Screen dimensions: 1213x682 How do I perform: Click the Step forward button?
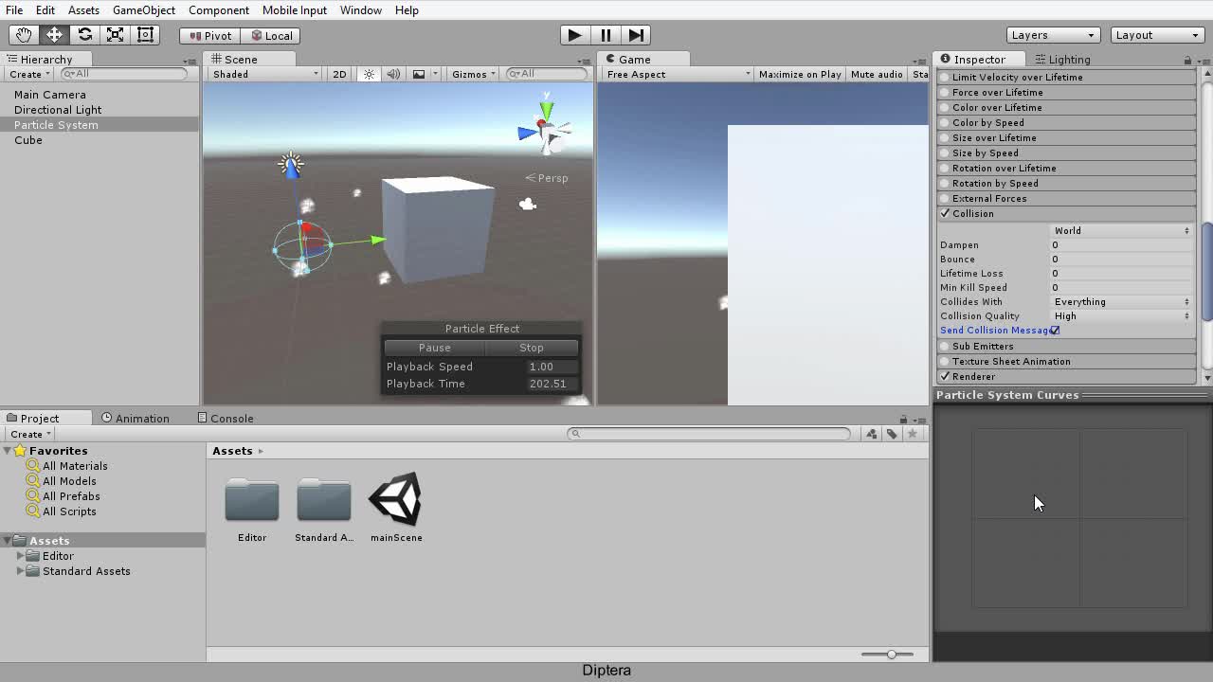click(637, 35)
